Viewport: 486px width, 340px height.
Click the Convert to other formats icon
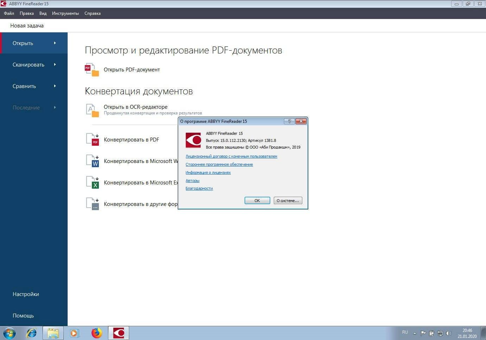pyautogui.click(x=93, y=204)
